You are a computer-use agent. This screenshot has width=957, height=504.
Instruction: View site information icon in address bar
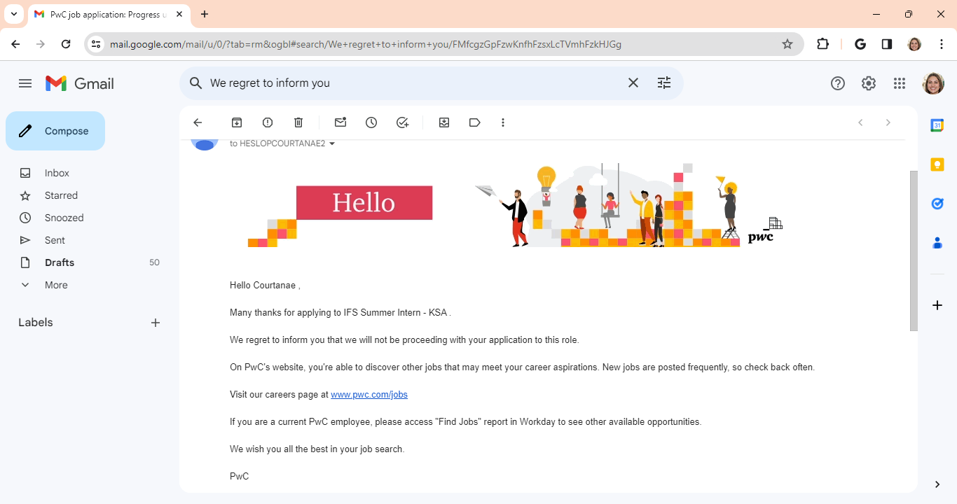tap(97, 44)
